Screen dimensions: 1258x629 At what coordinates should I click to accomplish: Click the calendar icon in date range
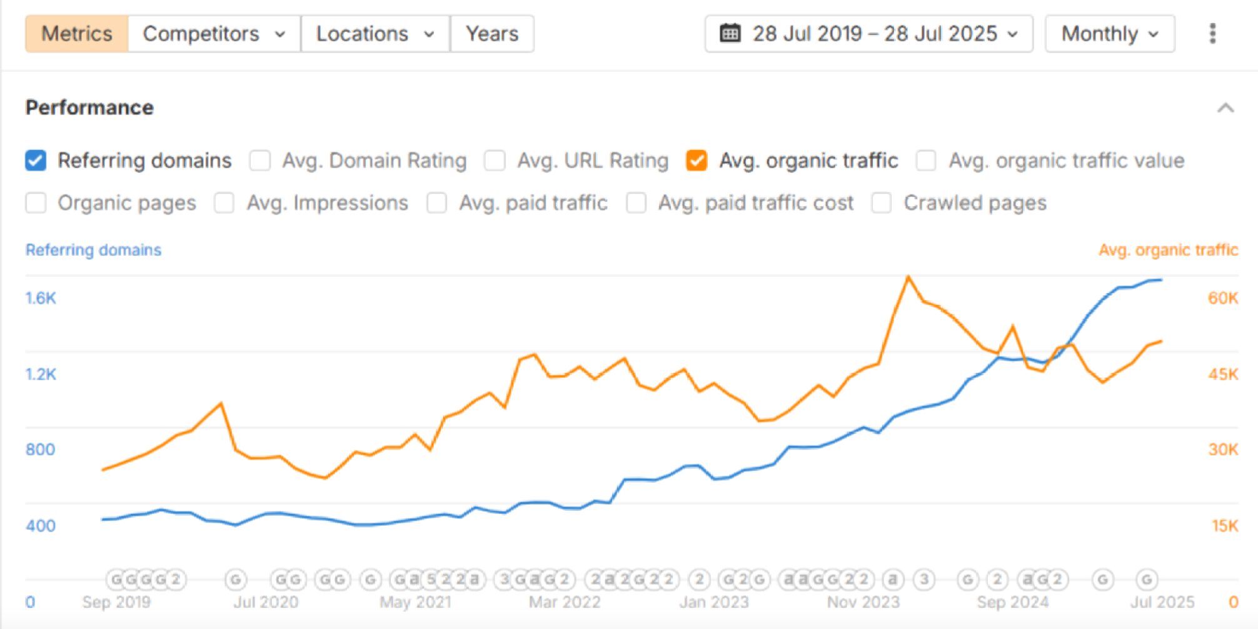pyautogui.click(x=730, y=33)
